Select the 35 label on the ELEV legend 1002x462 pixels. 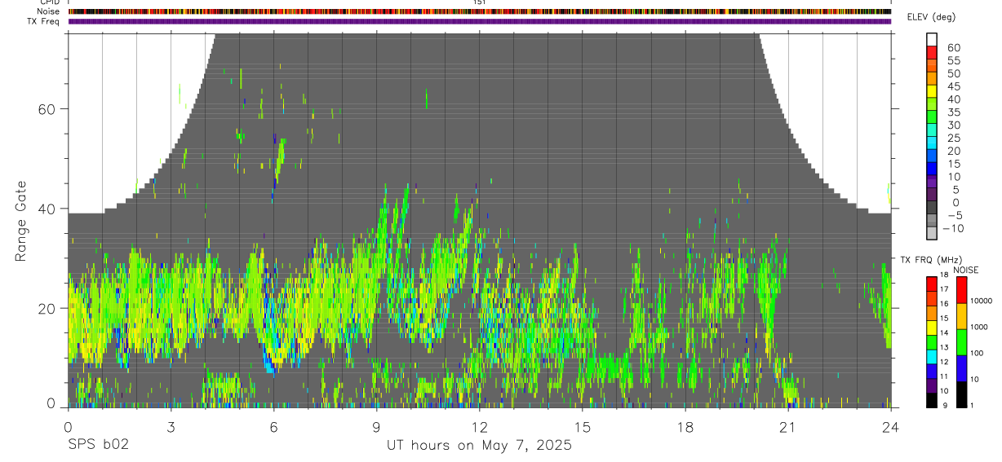click(x=953, y=112)
